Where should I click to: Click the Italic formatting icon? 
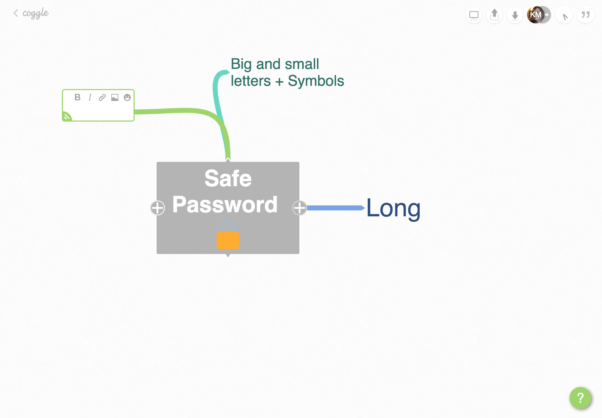(x=90, y=97)
